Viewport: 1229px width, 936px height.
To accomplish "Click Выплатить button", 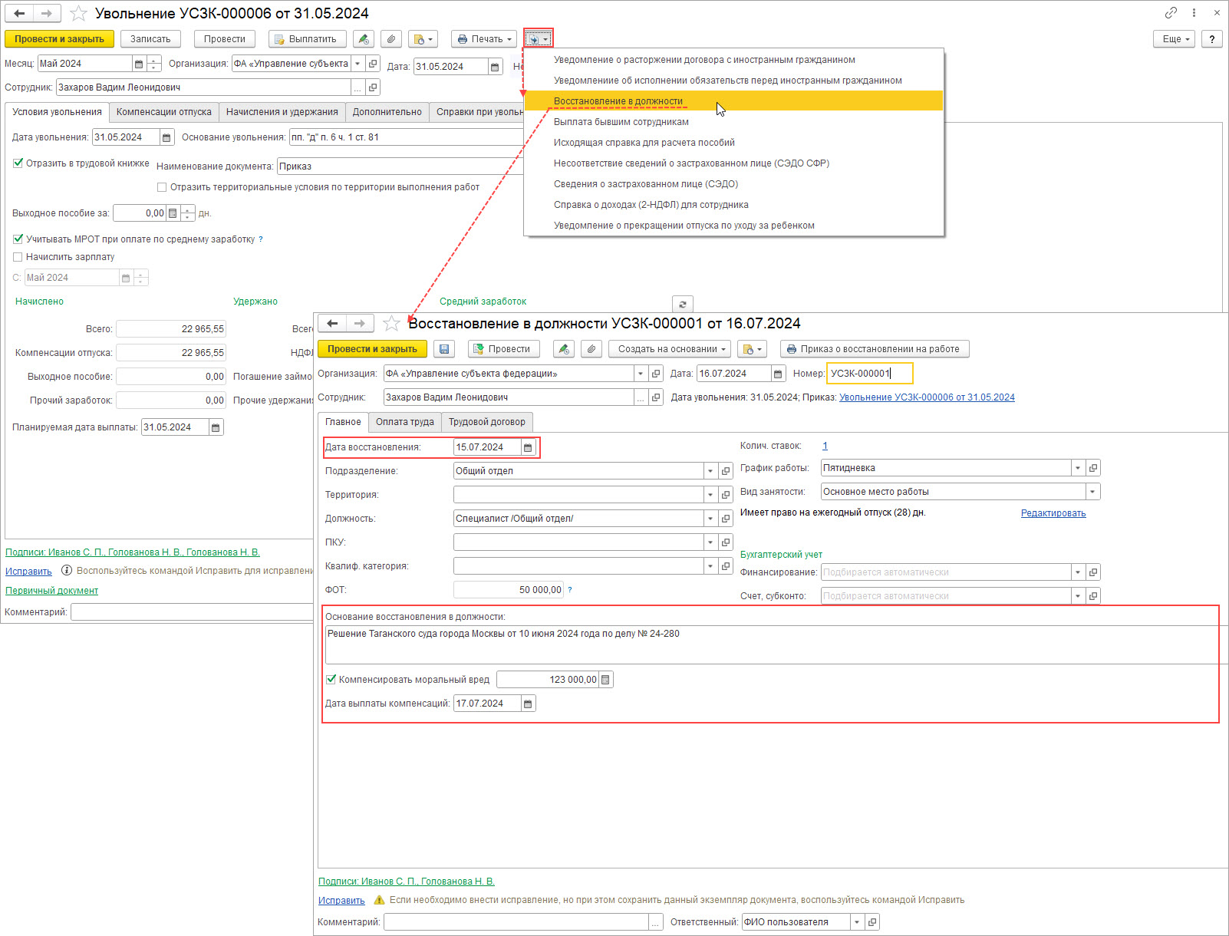I will pos(307,39).
